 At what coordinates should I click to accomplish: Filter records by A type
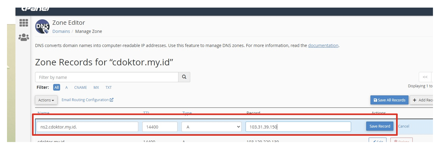66,88
